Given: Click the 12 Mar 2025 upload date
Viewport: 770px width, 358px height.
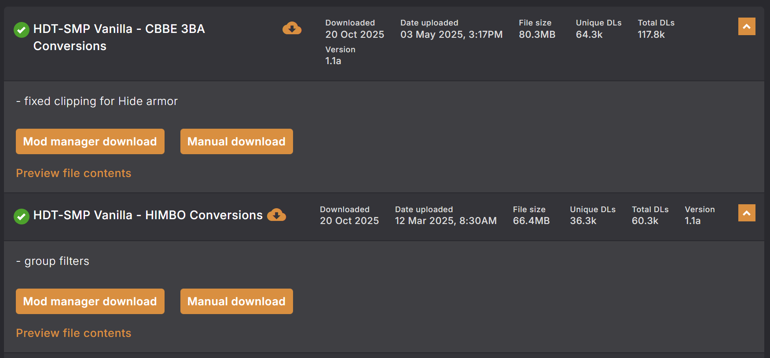Looking at the screenshot, I should coord(445,221).
